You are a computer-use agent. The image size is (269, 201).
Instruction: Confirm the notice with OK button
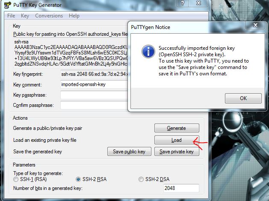click(x=243, y=98)
